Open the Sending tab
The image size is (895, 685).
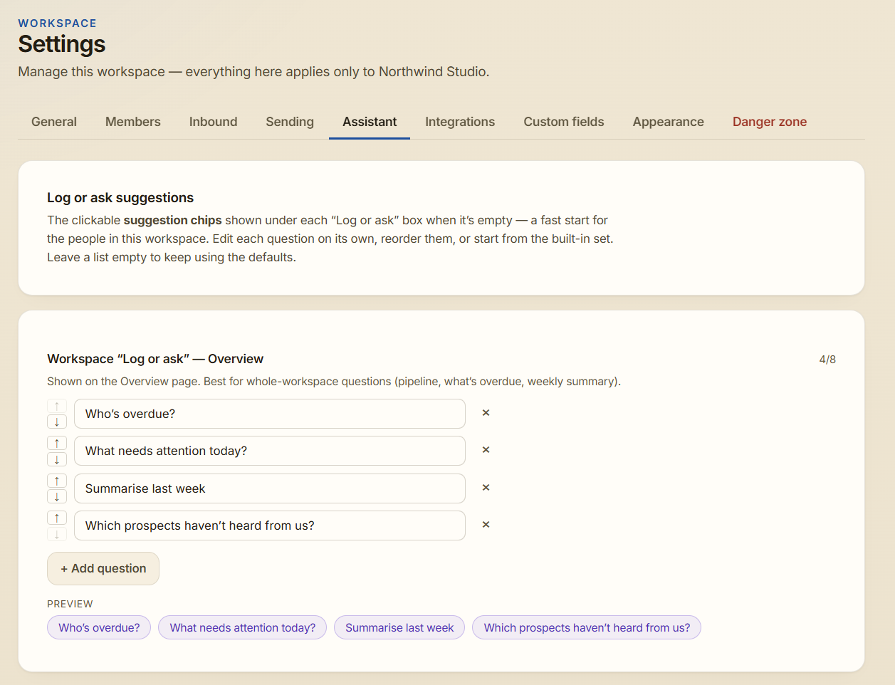(x=290, y=122)
